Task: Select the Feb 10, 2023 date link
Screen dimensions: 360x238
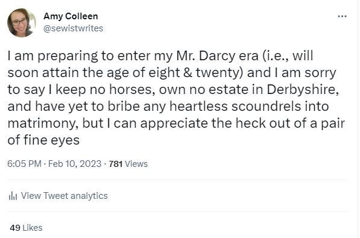Action: click(75, 164)
